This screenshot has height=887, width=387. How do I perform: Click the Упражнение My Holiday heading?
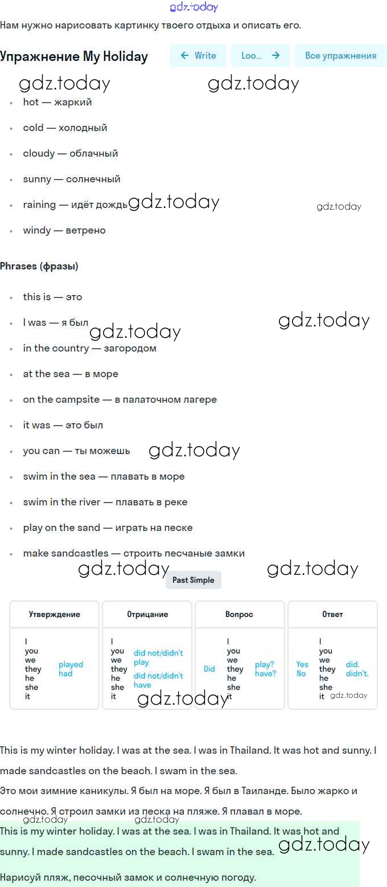pos(74,56)
